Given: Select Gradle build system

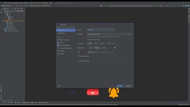Looking at the screenshot, I should pyautogui.click(x=104, y=48).
